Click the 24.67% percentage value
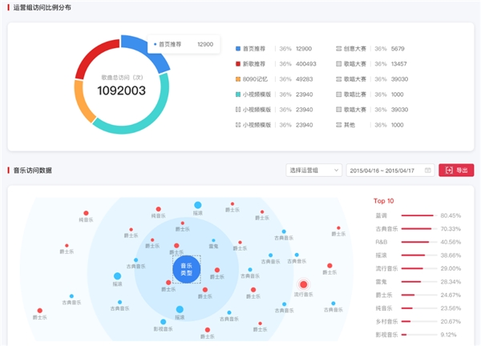This screenshot has width=481, height=346. pos(451,295)
